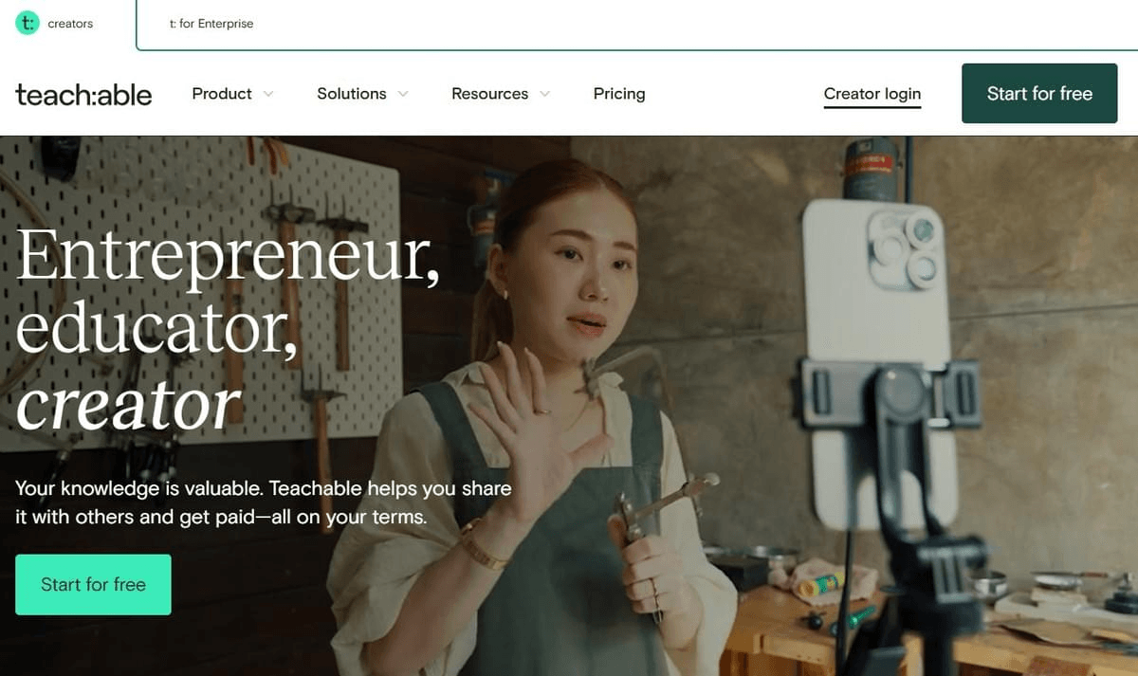Screen dimensions: 1138x676
Task: Click the "Entrepreneur," headline word
Action: 228,258
